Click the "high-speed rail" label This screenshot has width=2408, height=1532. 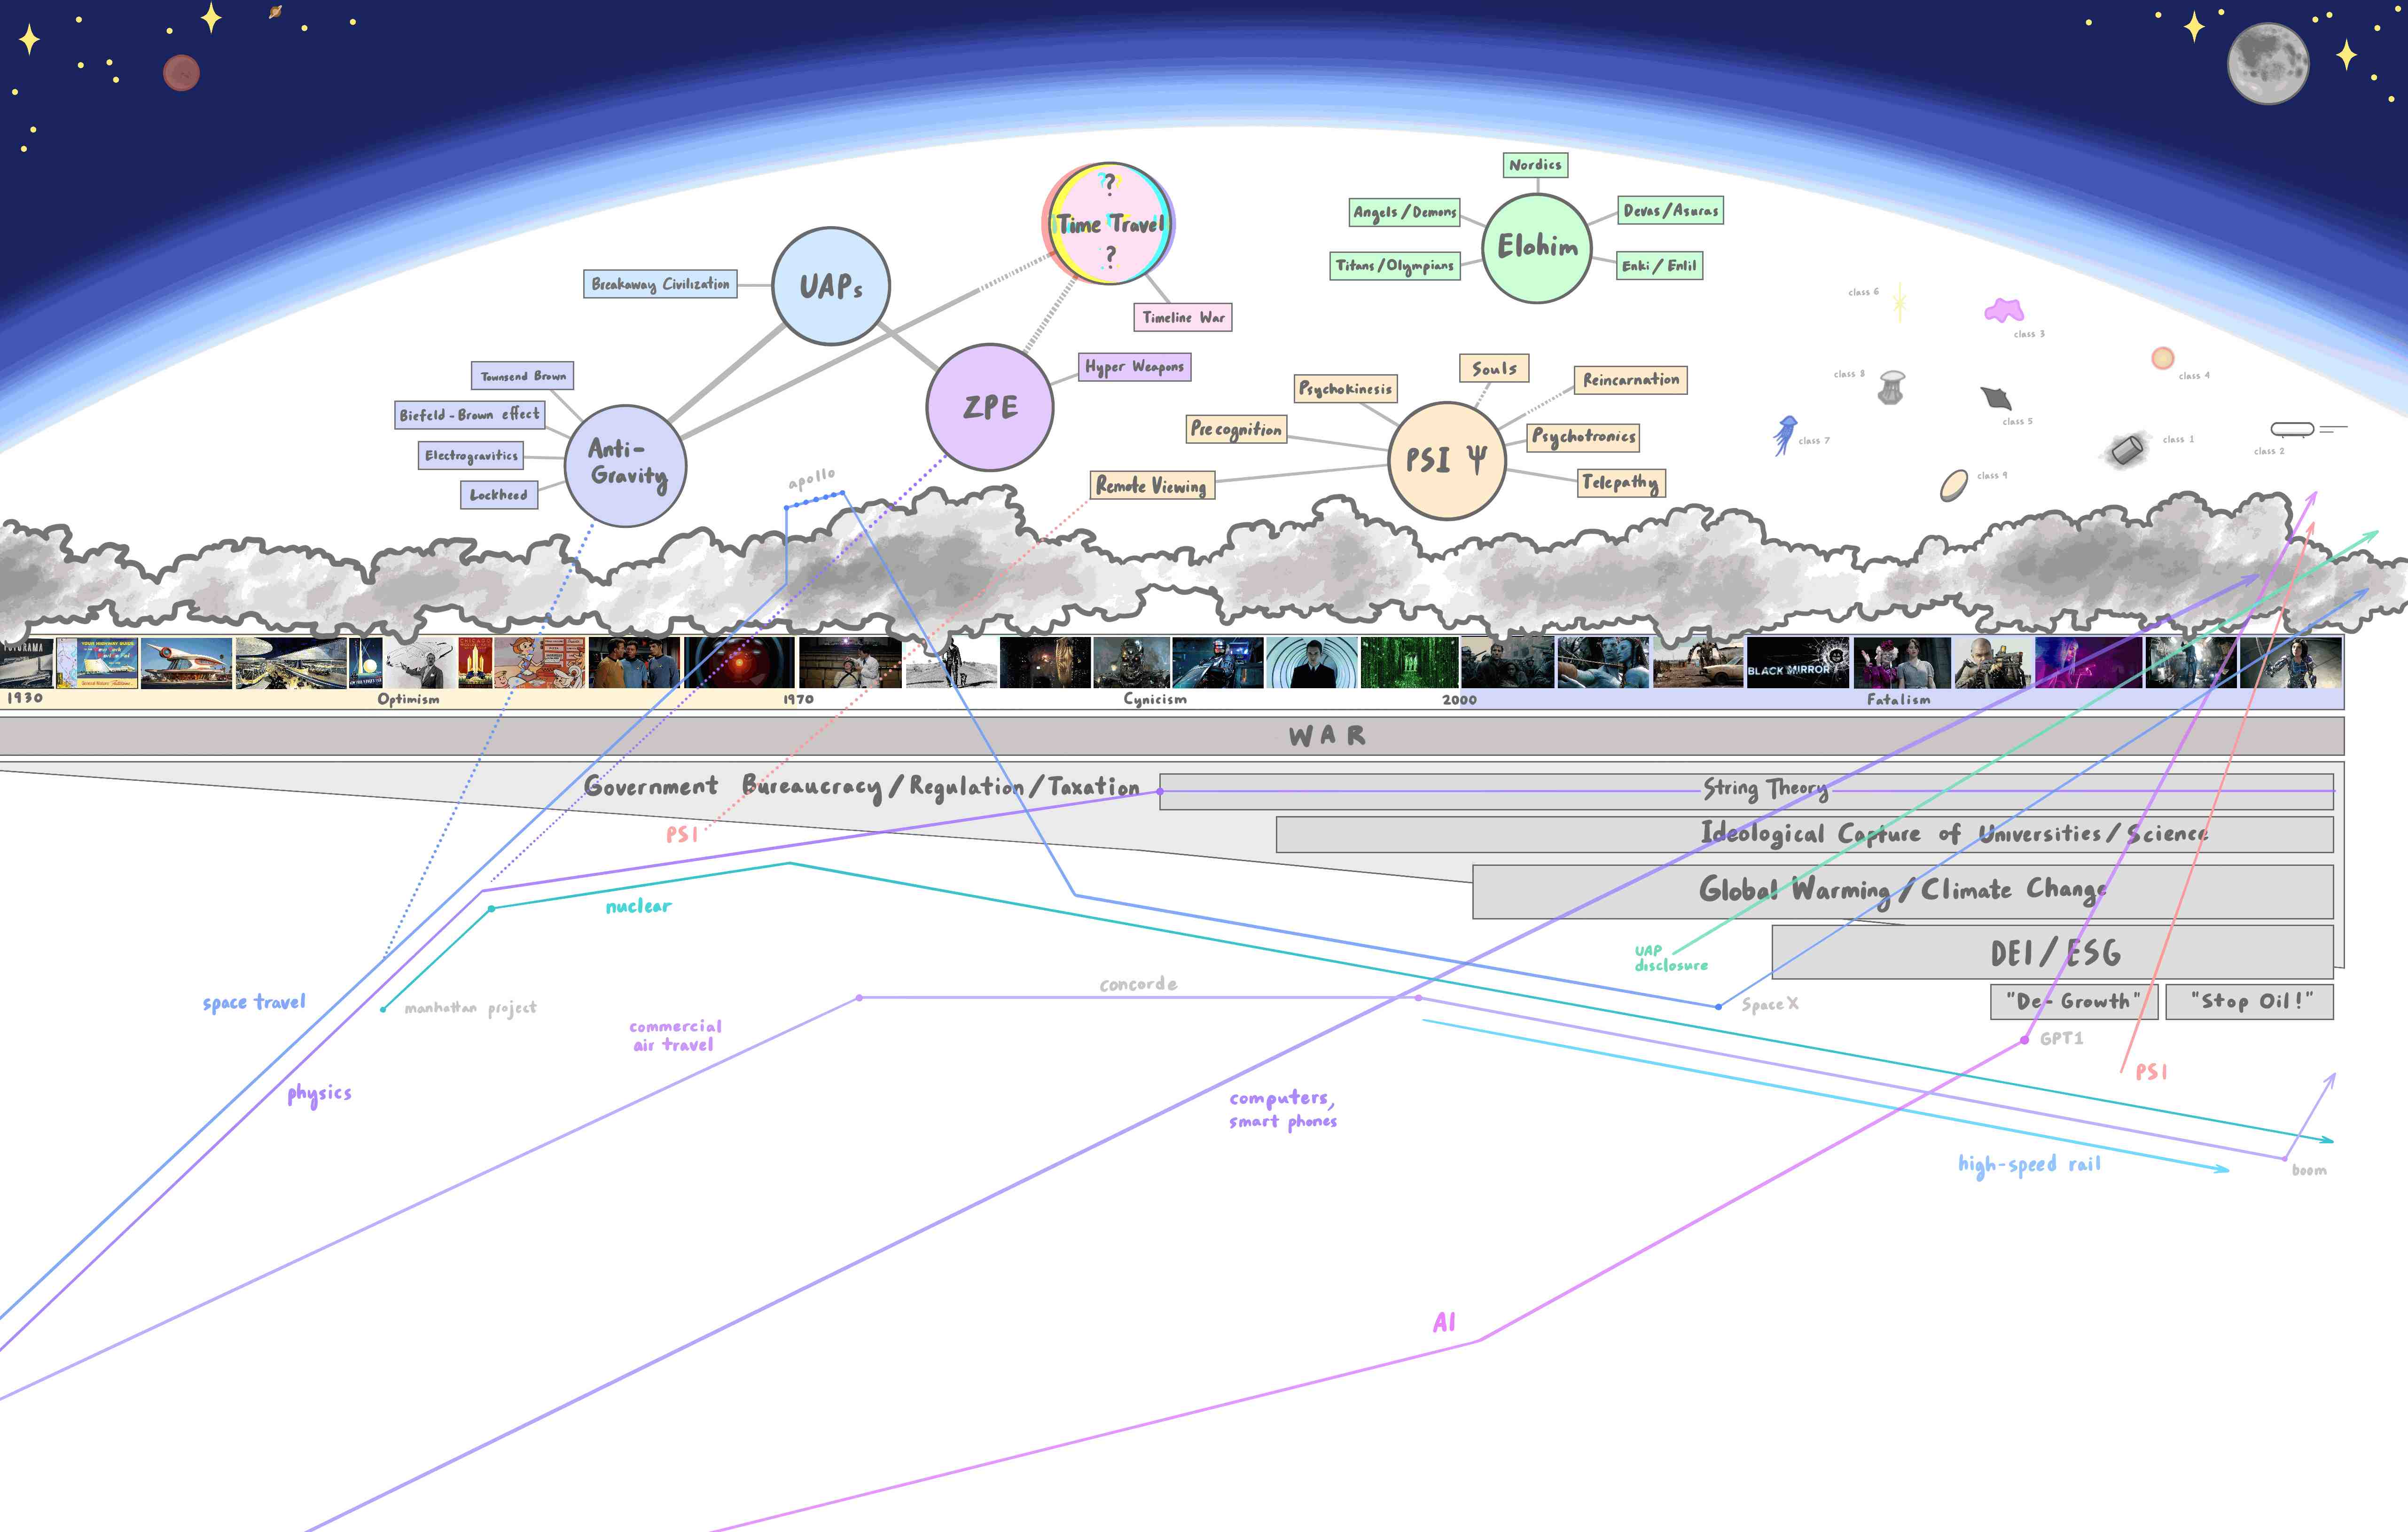pos(2029,1165)
